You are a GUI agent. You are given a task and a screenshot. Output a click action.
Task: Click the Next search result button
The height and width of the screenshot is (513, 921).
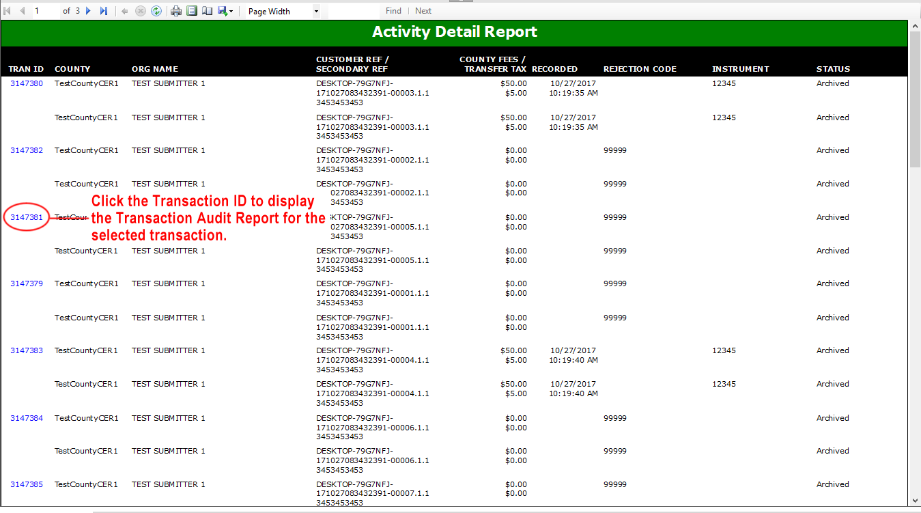point(423,11)
